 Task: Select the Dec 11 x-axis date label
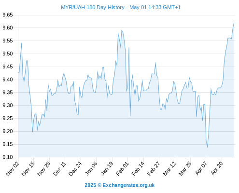click(59, 169)
